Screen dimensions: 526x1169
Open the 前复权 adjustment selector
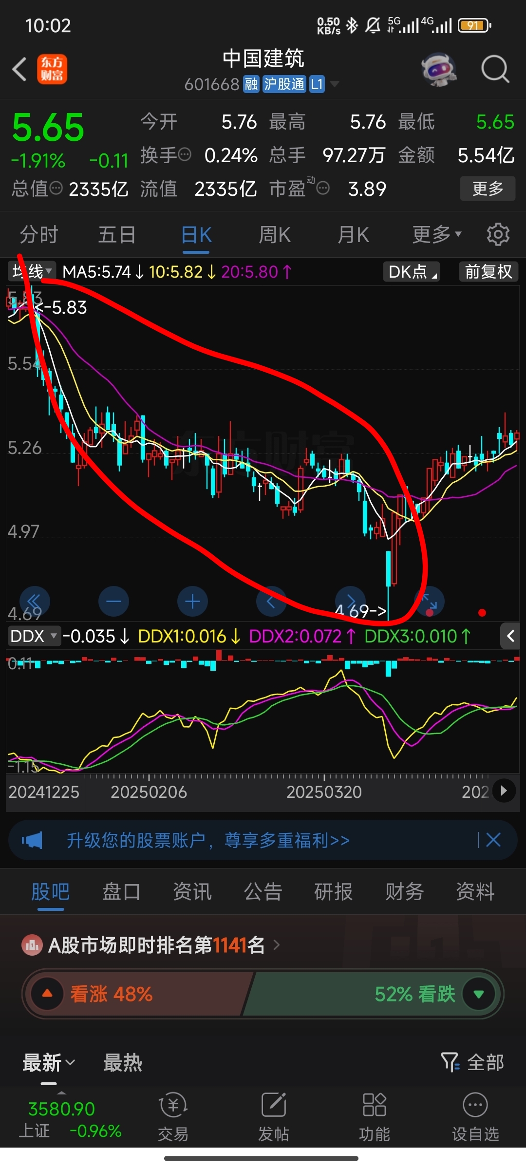488,271
